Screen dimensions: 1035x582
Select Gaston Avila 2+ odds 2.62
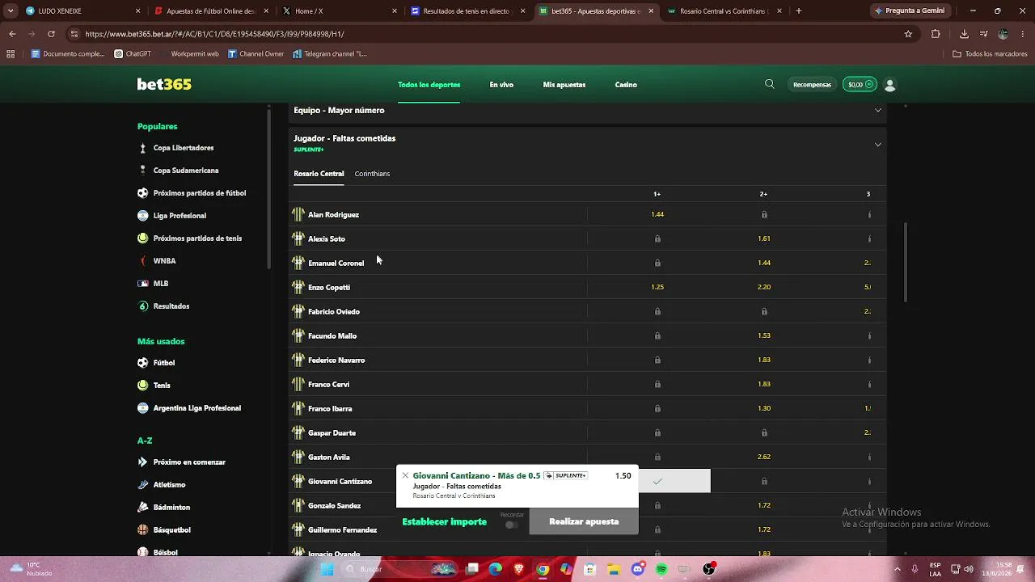click(x=764, y=457)
